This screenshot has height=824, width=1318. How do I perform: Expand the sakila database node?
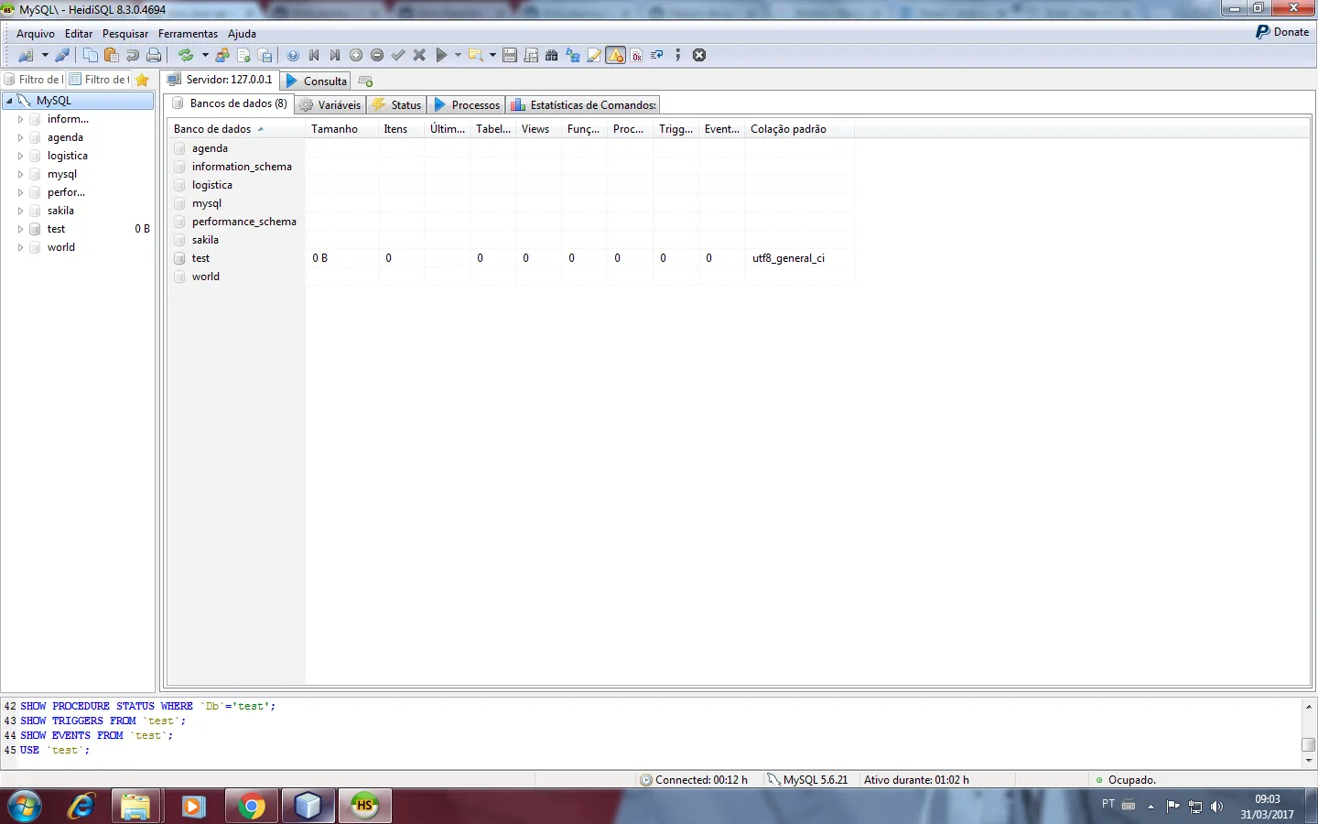tap(20, 211)
